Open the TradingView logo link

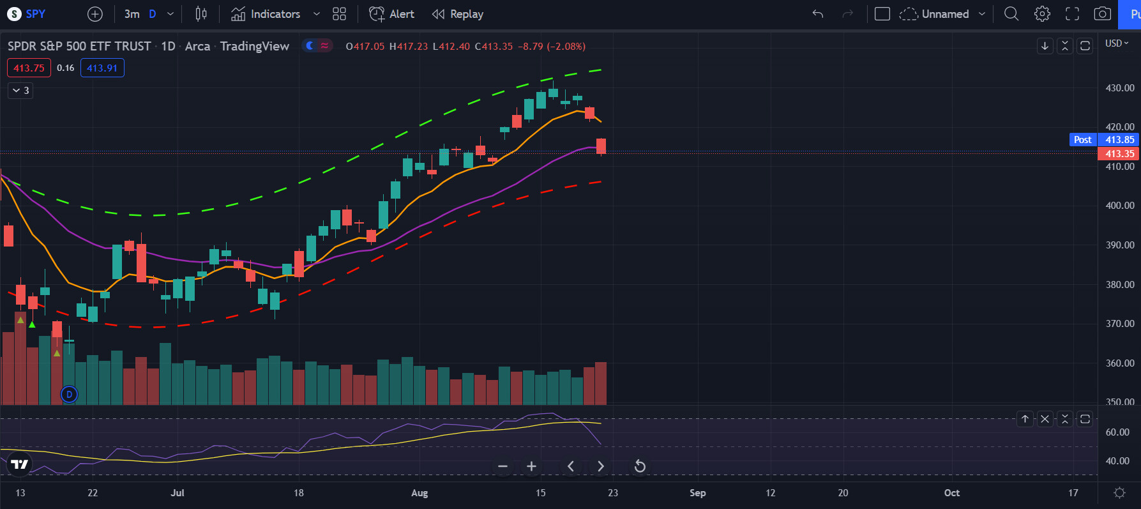point(20,464)
